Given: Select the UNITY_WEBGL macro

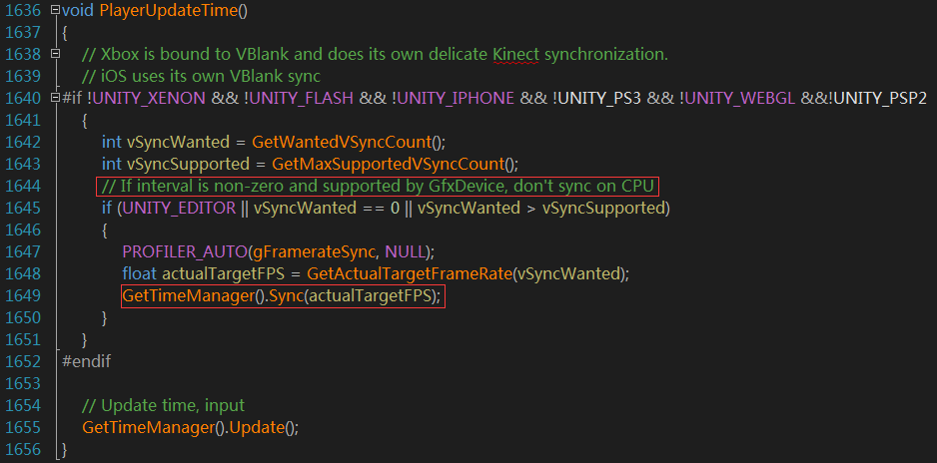Looking at the screenshot, I should [740, 99].
